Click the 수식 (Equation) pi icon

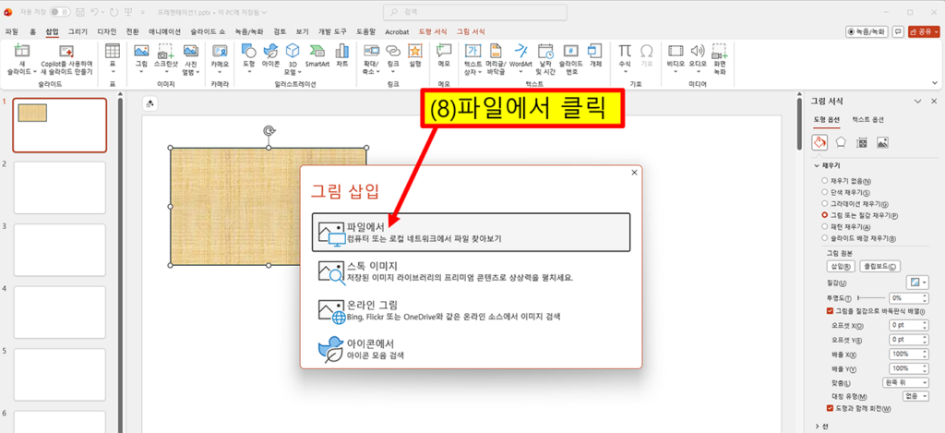[x=625, y=51]
